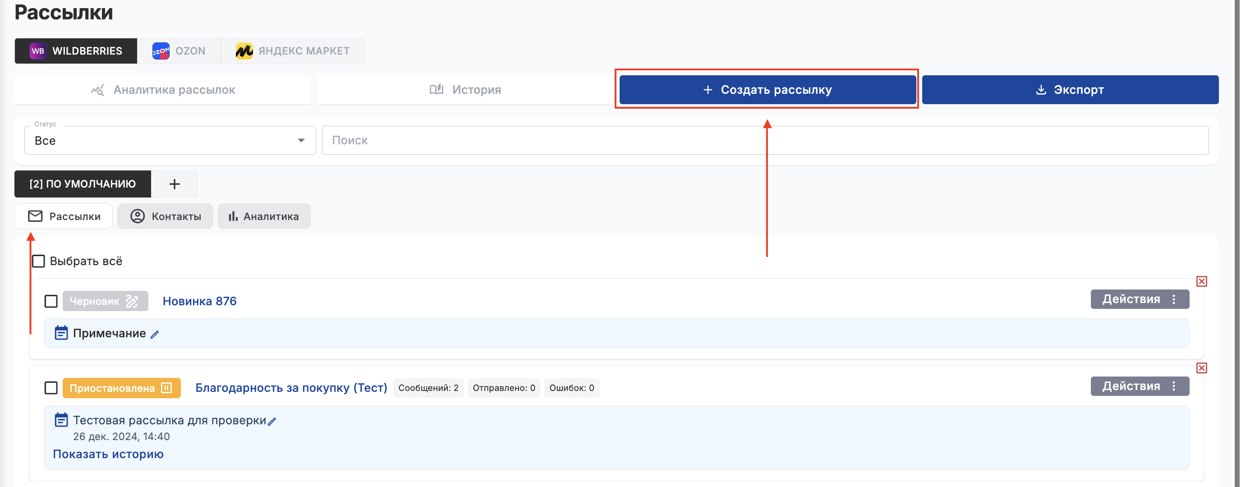
Task: Open Действия menu for Новинка 876
Action: click(1140, 299)
